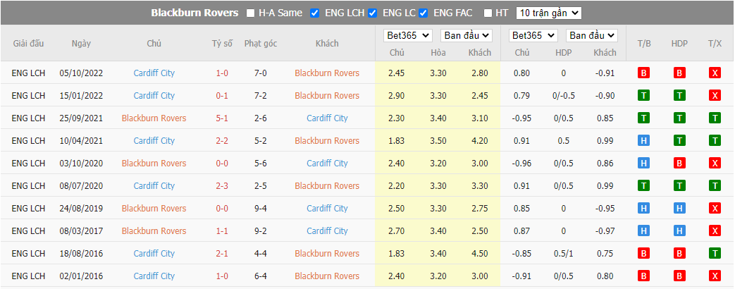The image size is (735, 289).
Task: Click the 2-3 score link
Action: click(222, 186)
